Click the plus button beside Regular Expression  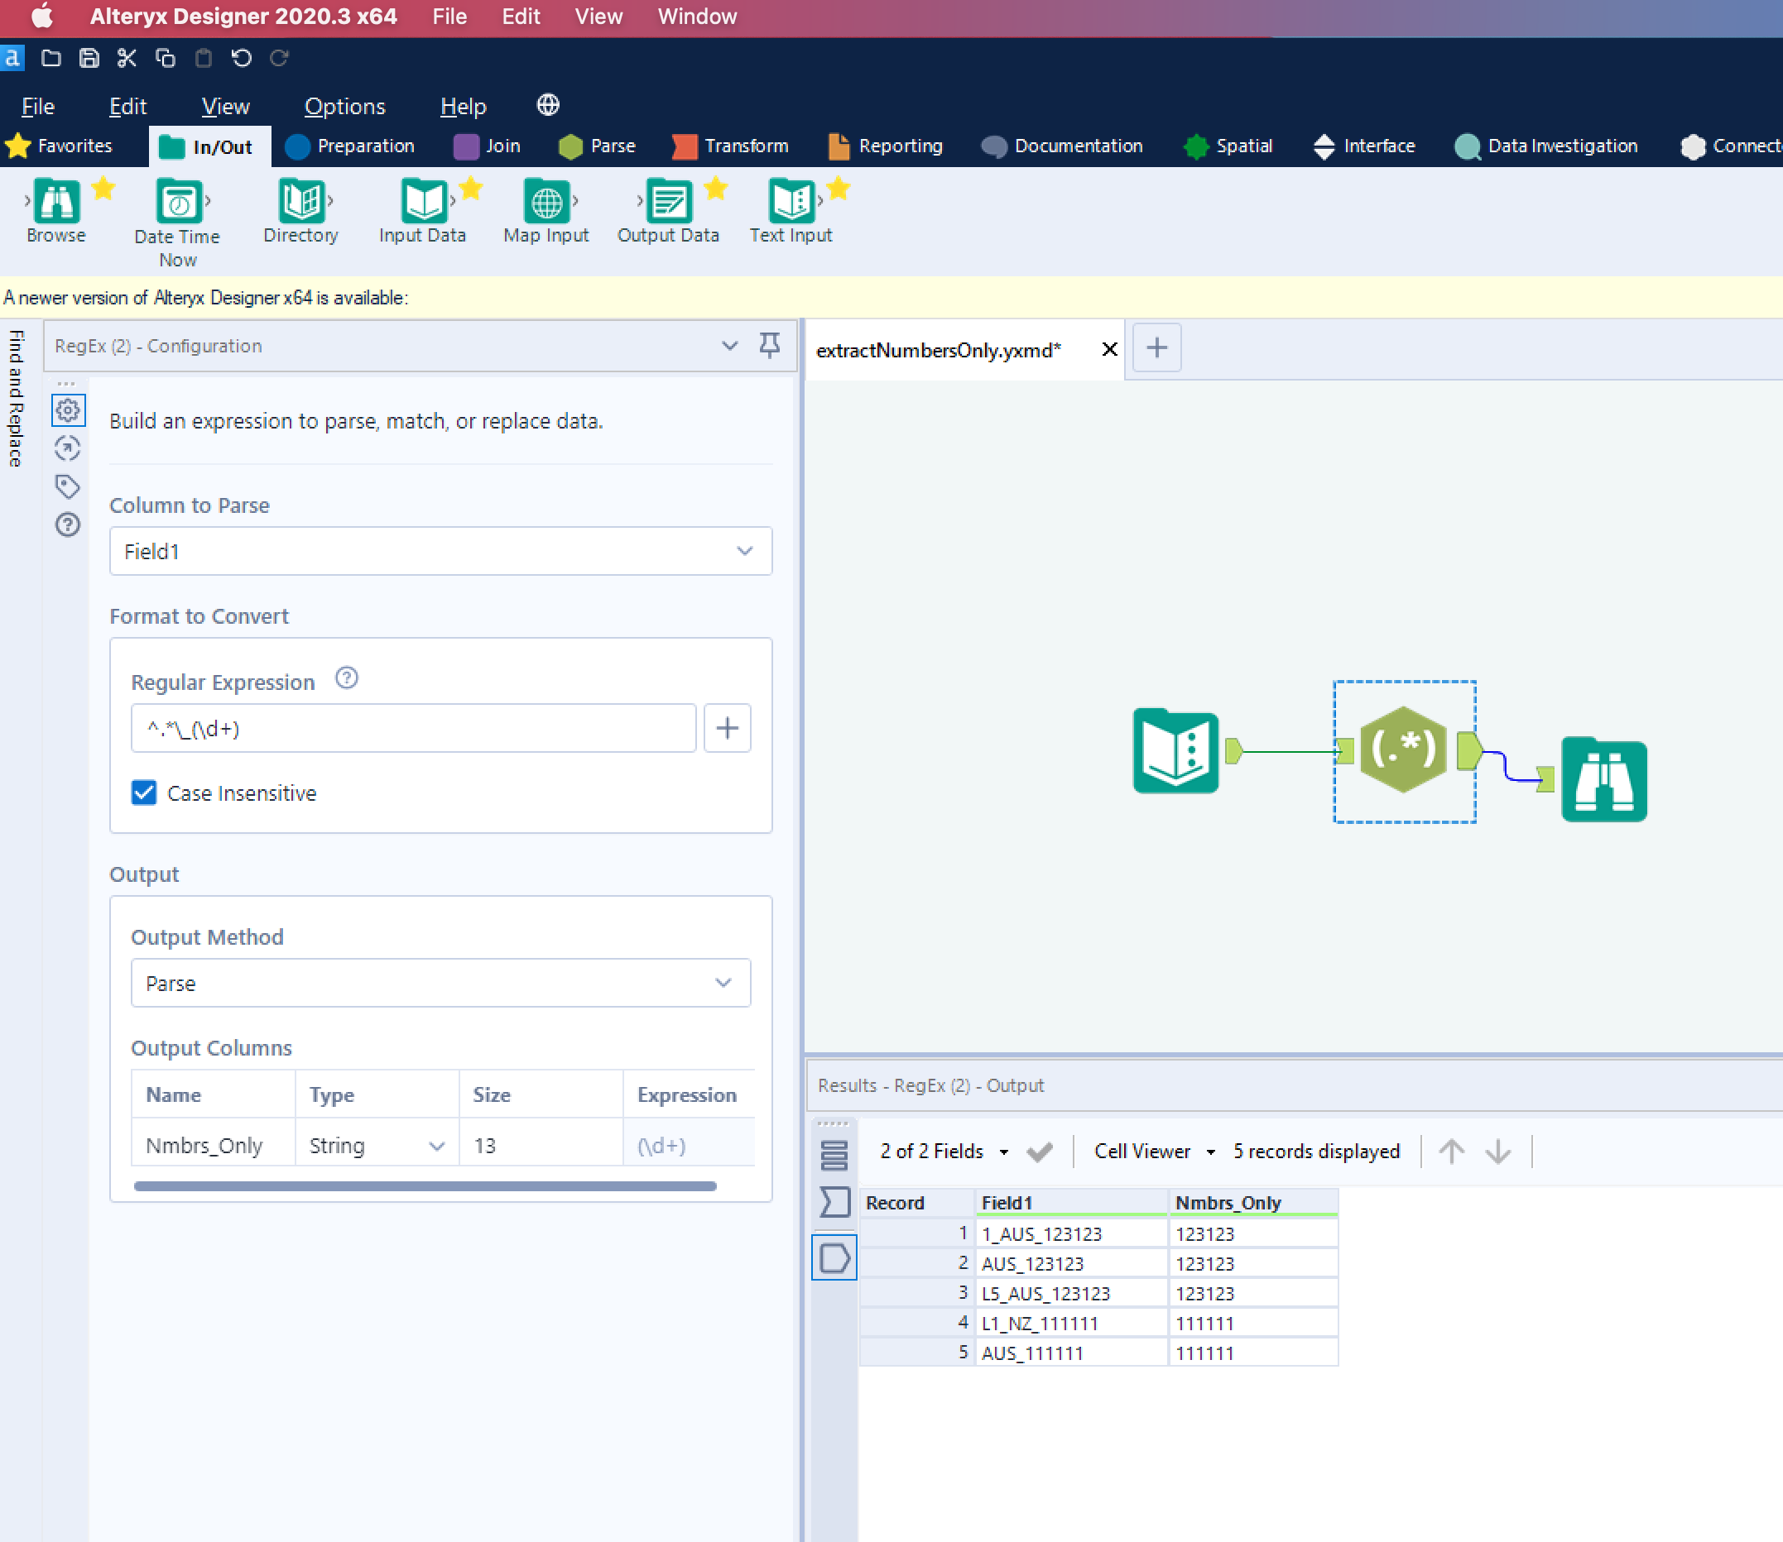pyautogui.click(x=727, y=728)
